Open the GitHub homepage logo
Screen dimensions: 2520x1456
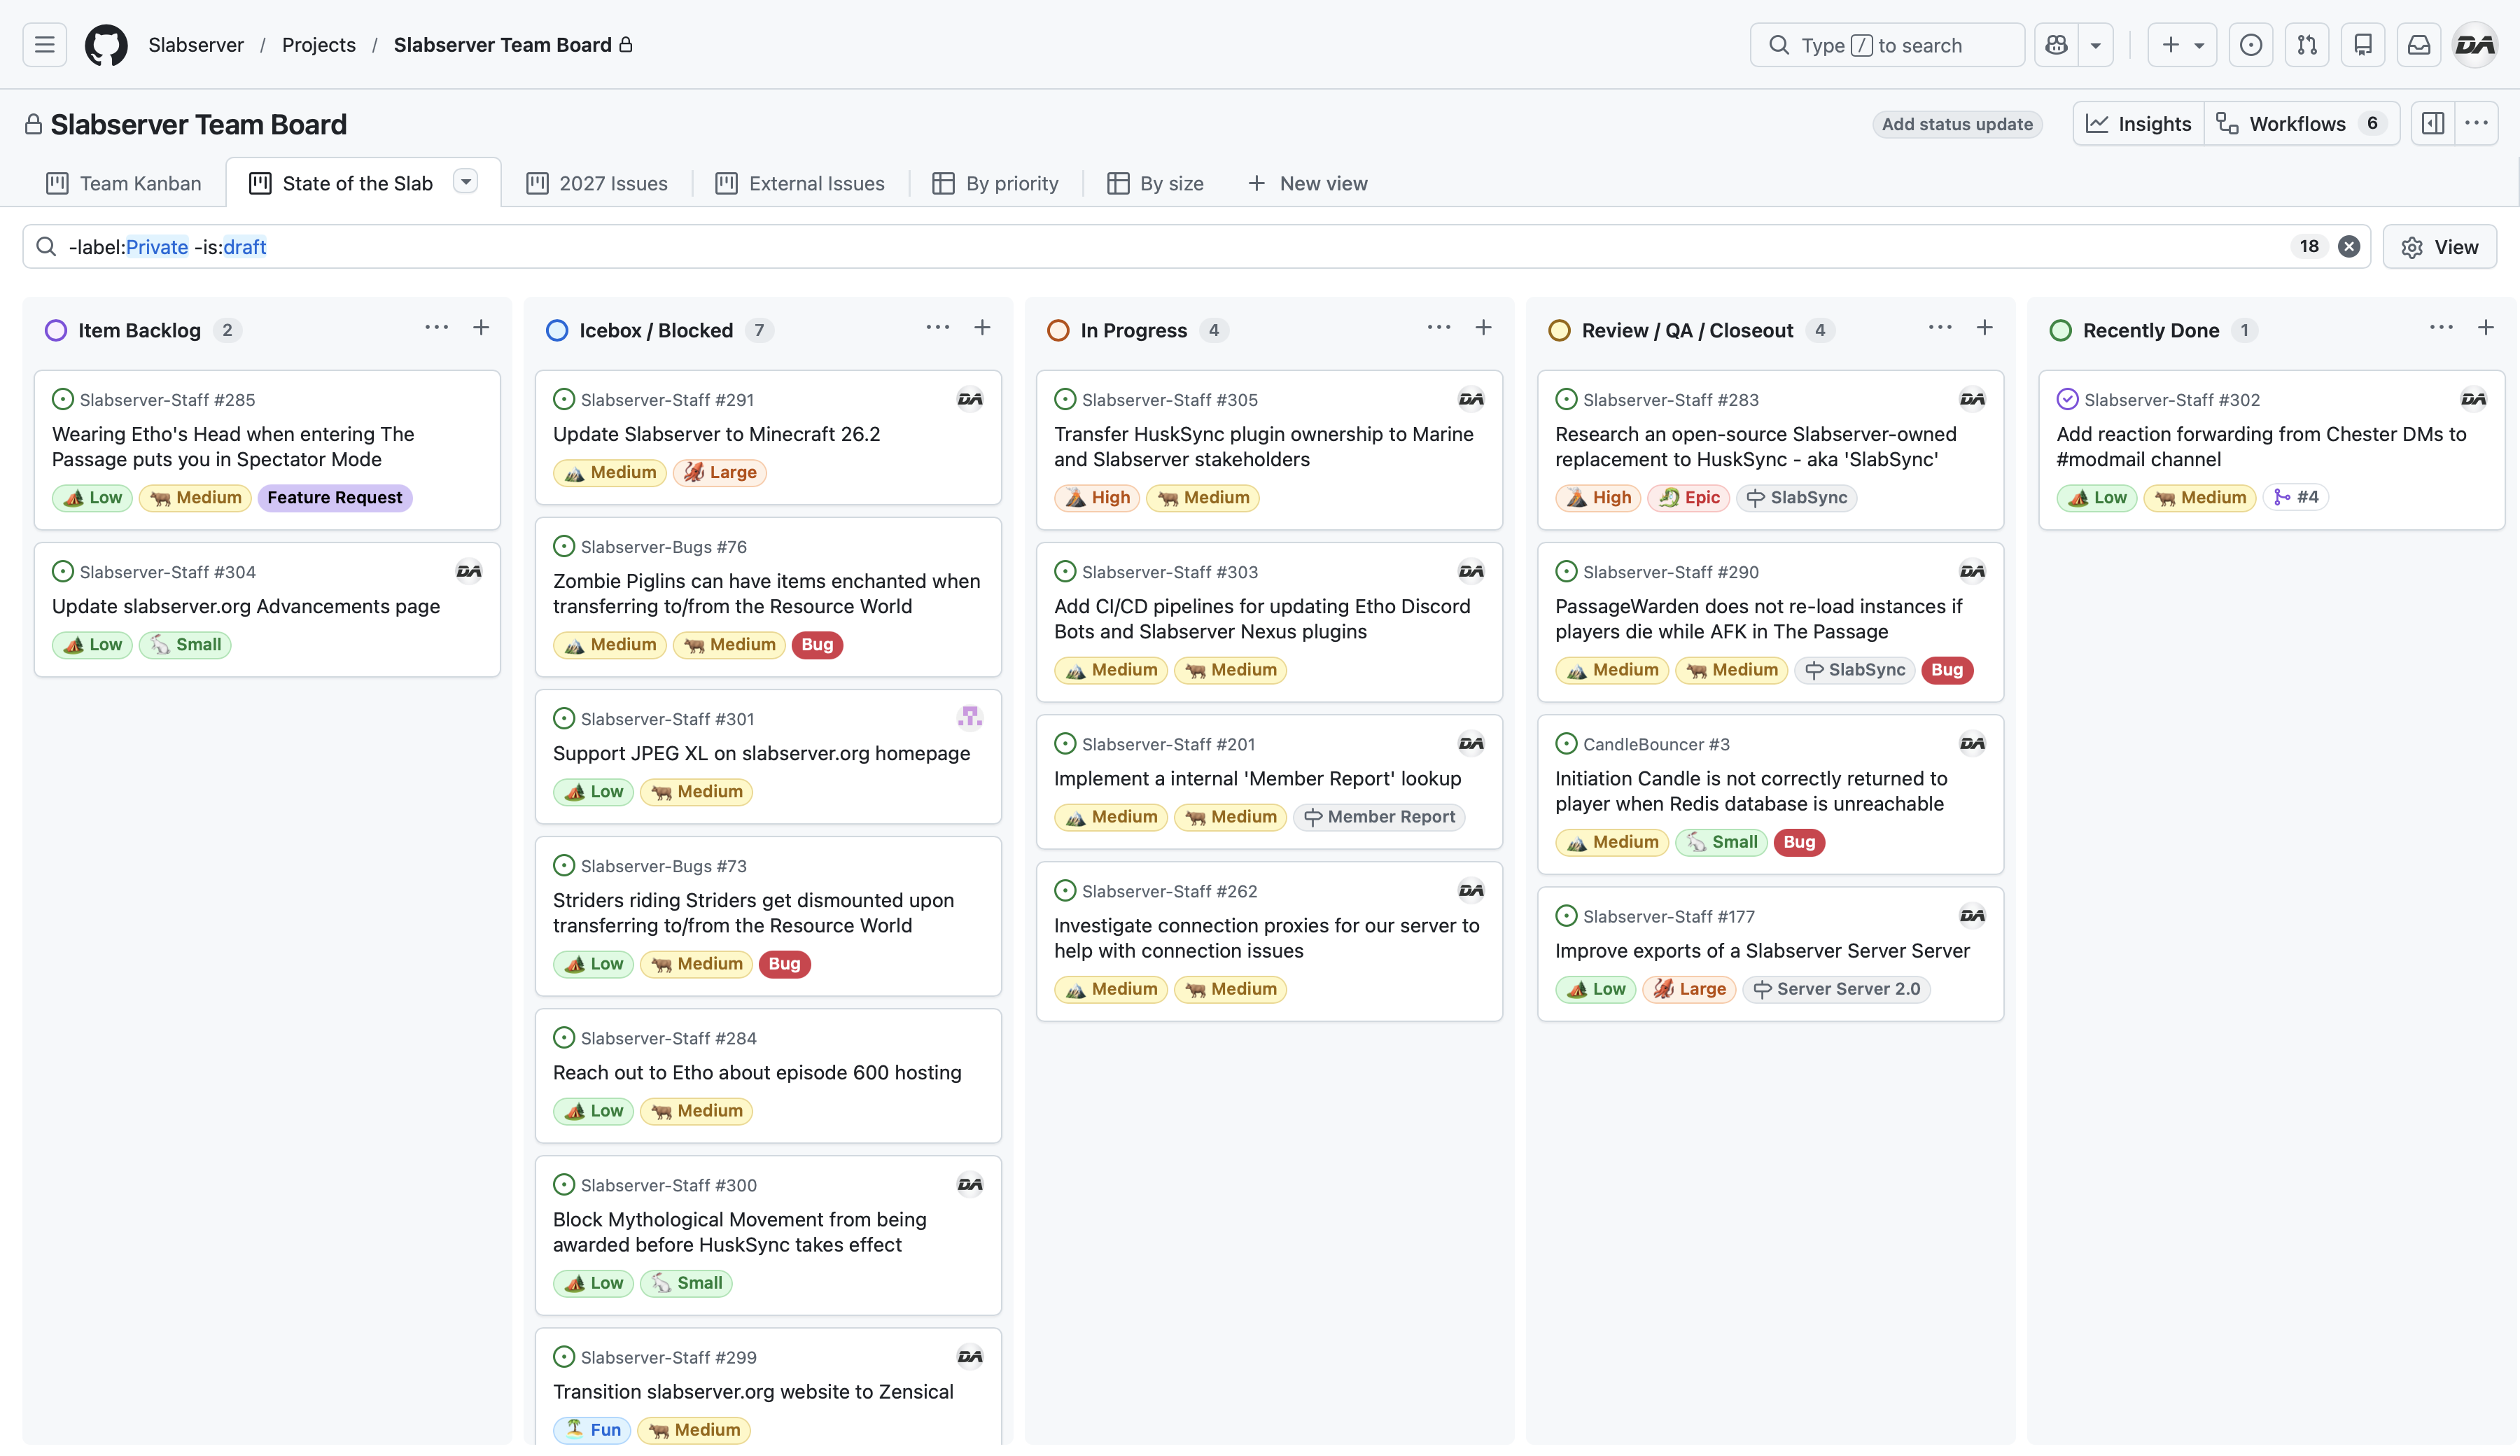coord(106,45)
